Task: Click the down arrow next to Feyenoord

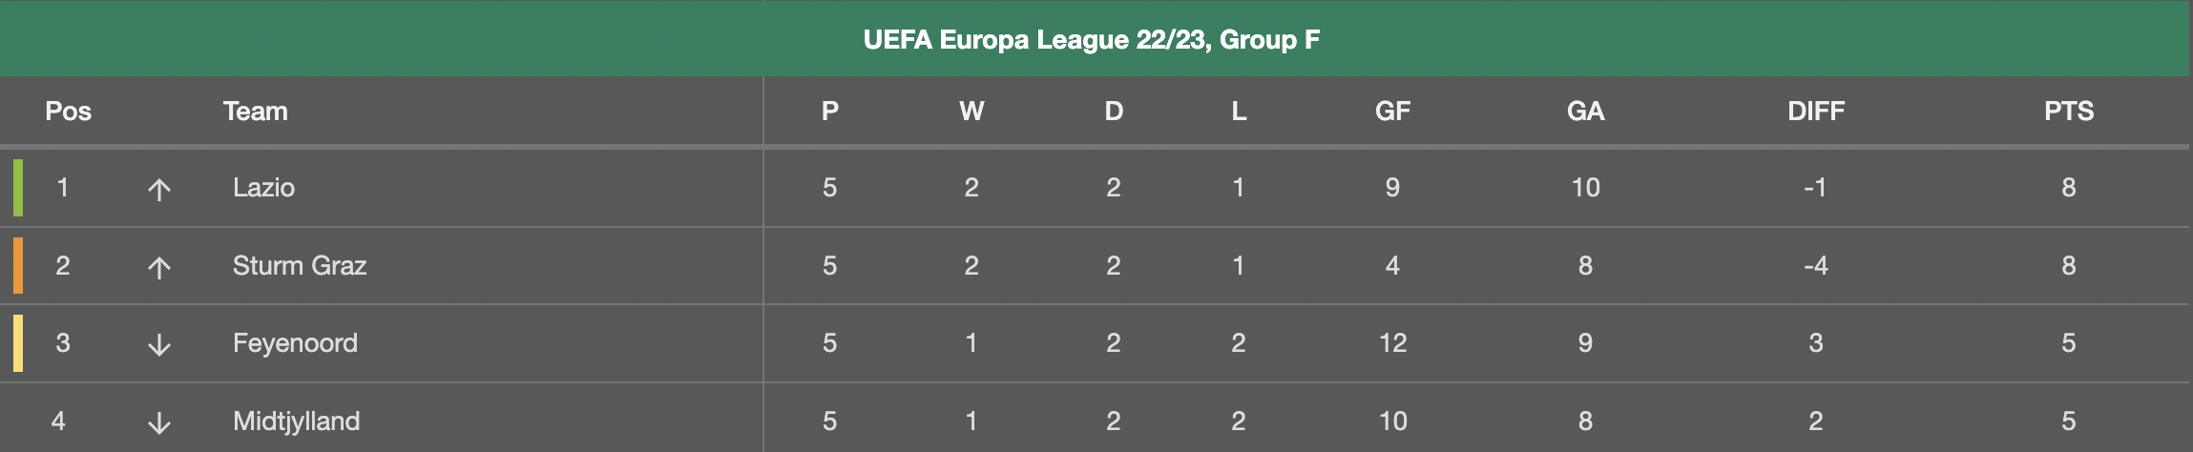Action: coord(159,344)
